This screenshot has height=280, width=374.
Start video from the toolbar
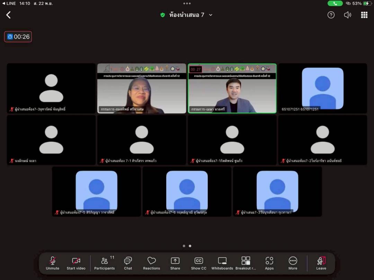click(x=76, y=263)
